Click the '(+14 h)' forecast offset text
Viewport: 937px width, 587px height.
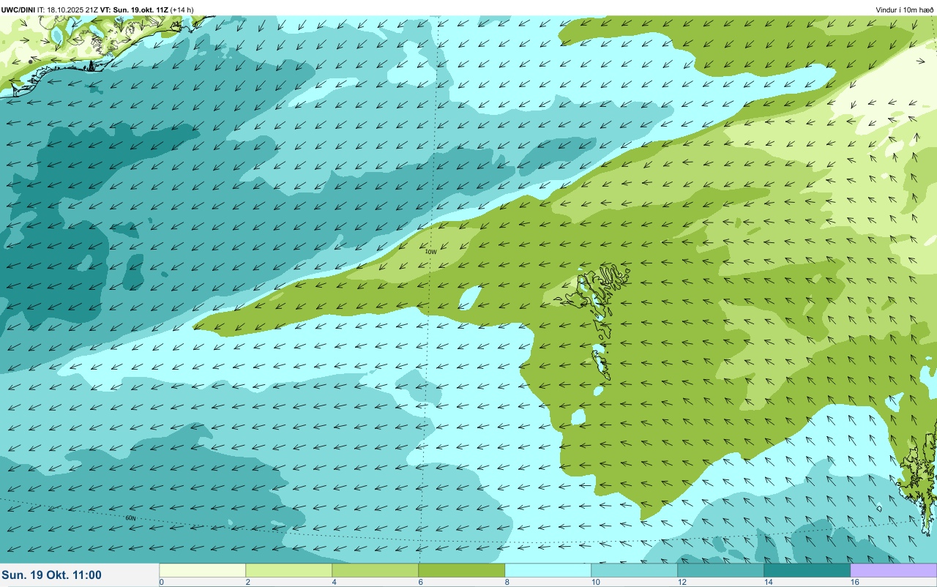click(x=182, y=10)
